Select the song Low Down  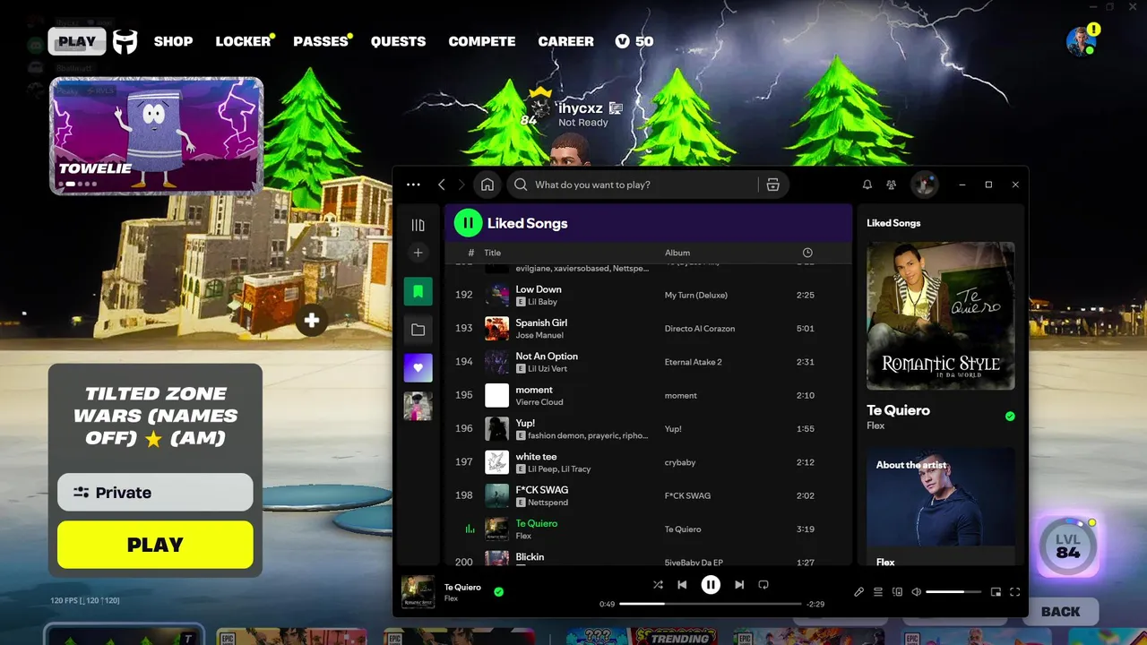coord(539,289)
